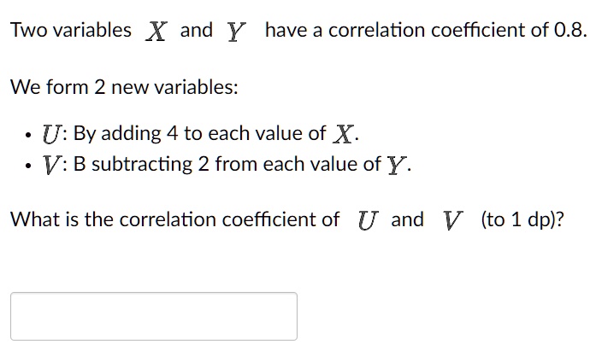Click the words 'By adding' in the U bullet
Screen dimensions: 596x356
117,134
